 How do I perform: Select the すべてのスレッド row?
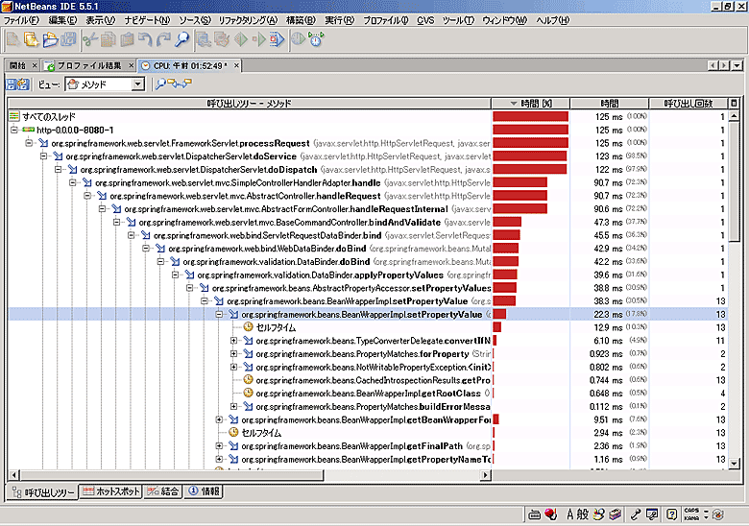click(x=369, y=116)
